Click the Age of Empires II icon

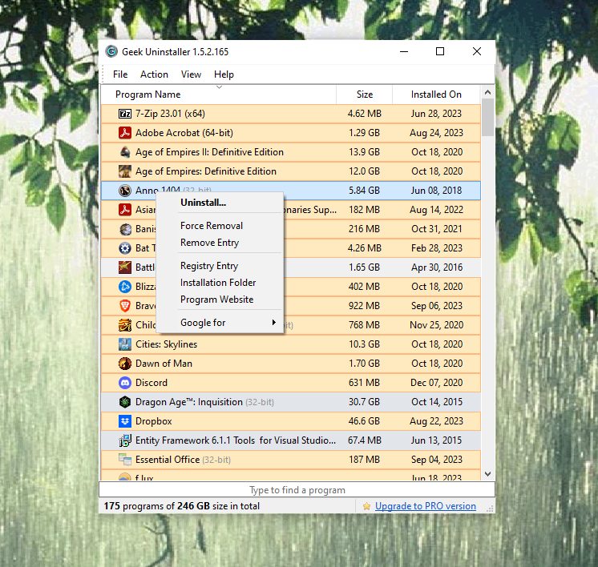(x=125, y=152)
